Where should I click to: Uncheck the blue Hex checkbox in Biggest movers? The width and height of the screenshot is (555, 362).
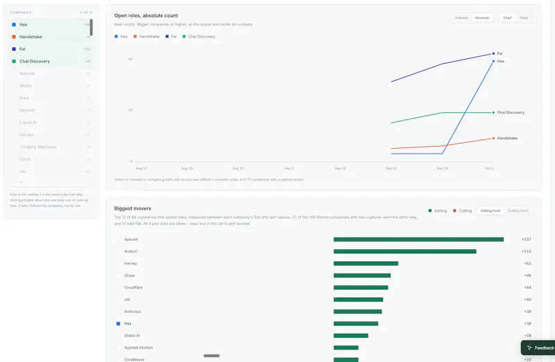click(x=118, y=323)
